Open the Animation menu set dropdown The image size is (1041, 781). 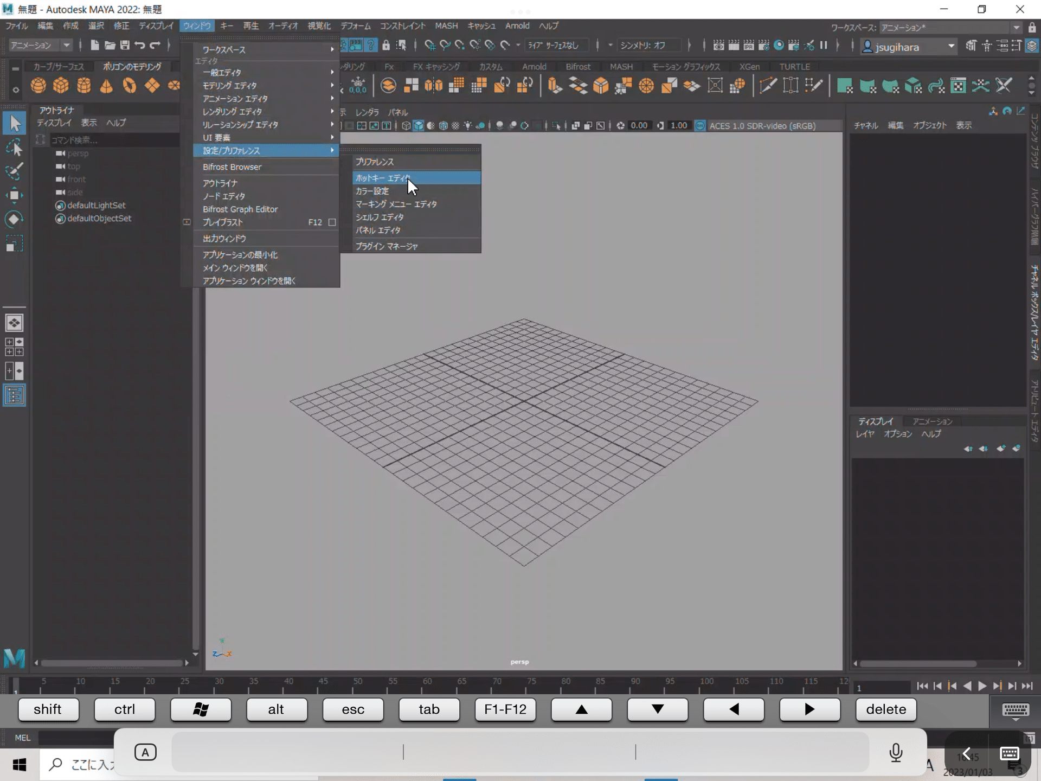pyautogui.click(x=41, y=46)
